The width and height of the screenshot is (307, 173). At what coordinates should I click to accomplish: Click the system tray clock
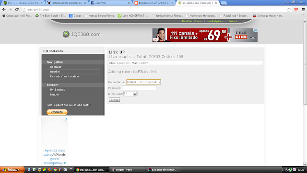(301, 170)
